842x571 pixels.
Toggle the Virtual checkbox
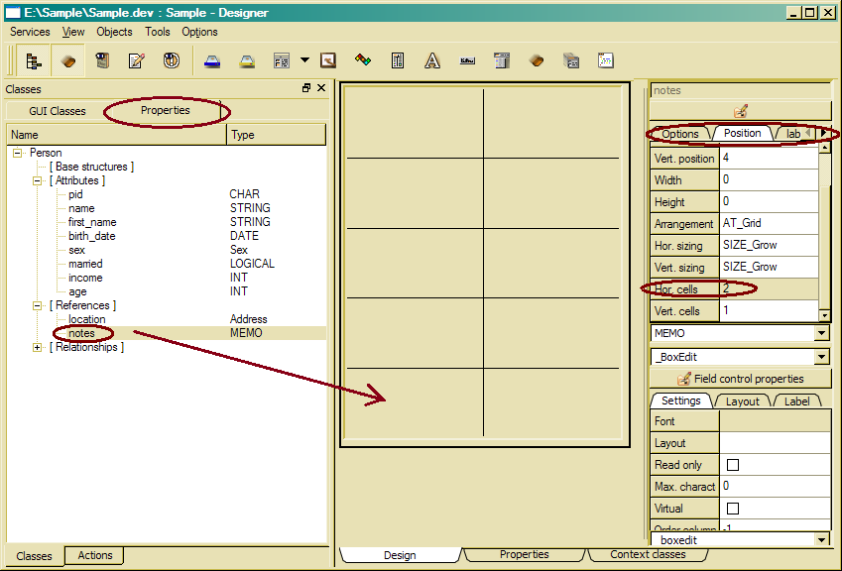click(733, 509)
